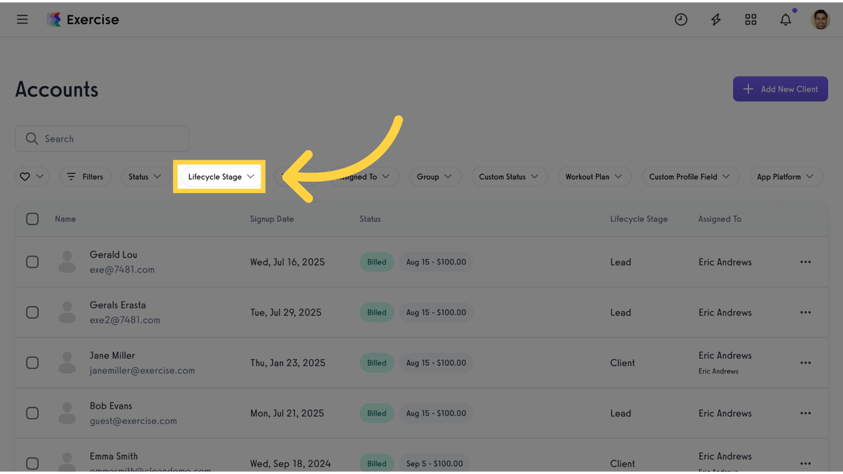Check the box for Bob Evans
This screenshot has width=843, height=474.
[x=33, y=414]
